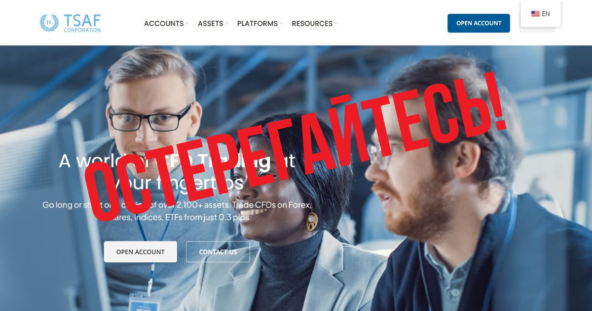
Task: Open the EN language dropdown
Action: point(541,14)
